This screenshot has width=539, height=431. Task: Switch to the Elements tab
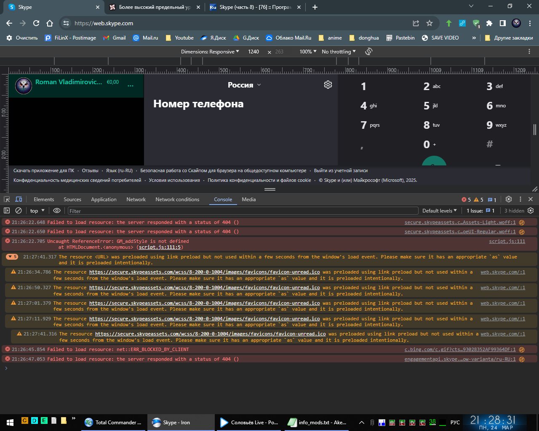(x=44, y=199)
